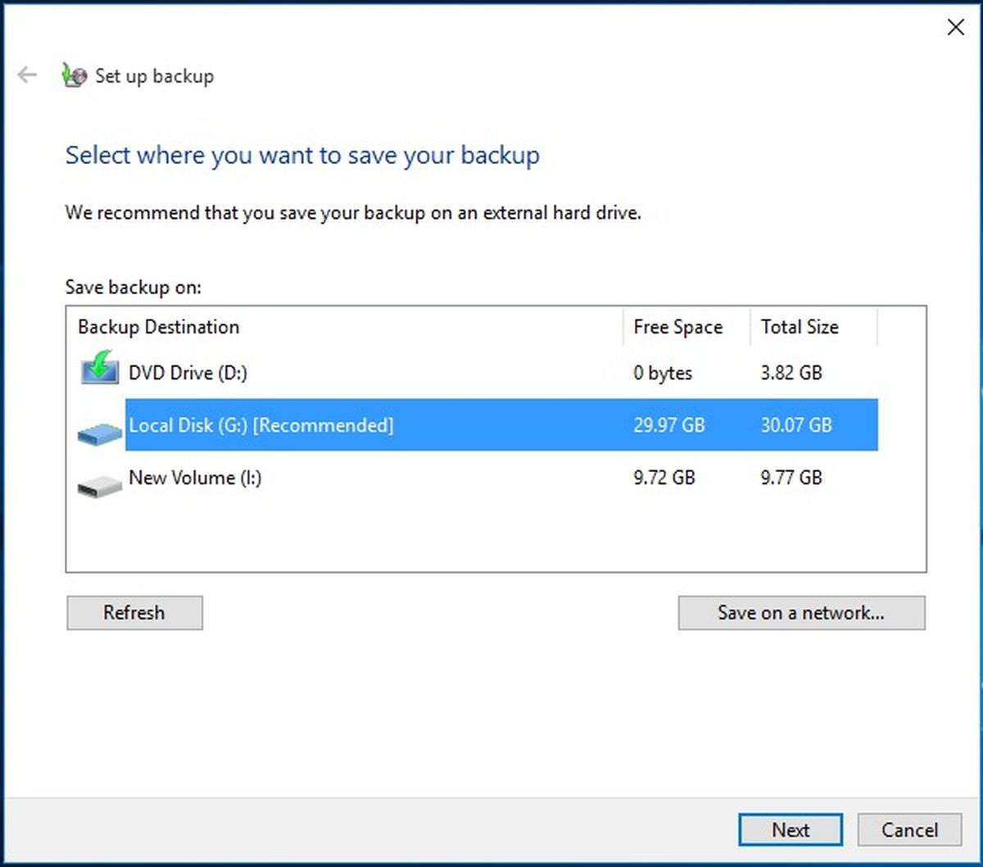Open Save on a network... dialog
Screen dimensions: 983x867
[x=801, y=612]
